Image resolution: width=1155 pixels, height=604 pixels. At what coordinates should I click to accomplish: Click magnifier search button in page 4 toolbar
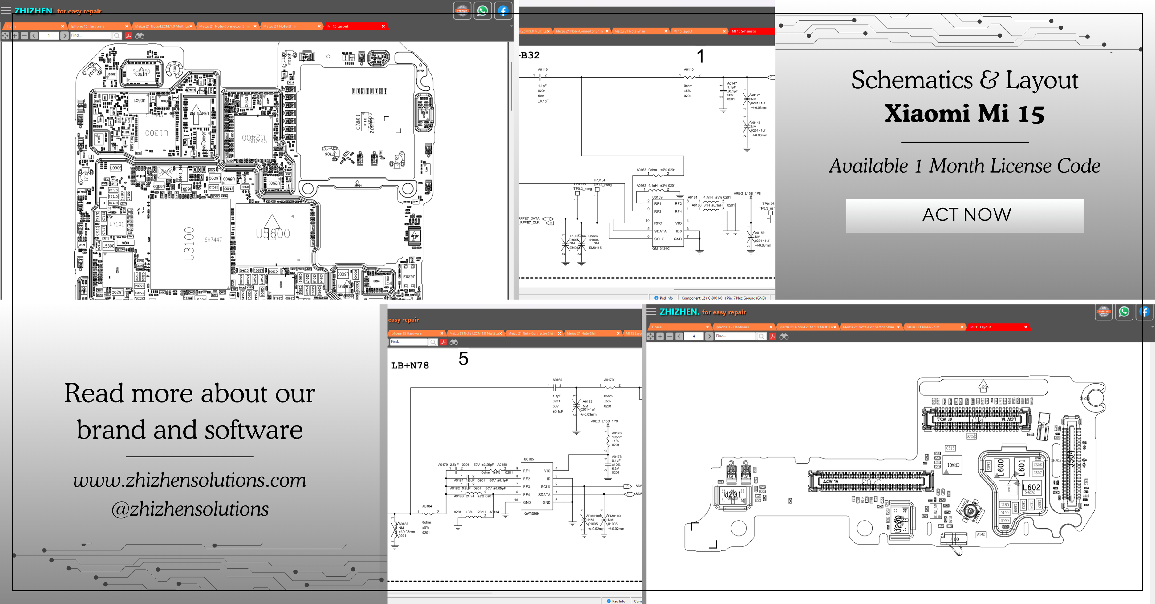pyautogui.click(x=761, y=336)
